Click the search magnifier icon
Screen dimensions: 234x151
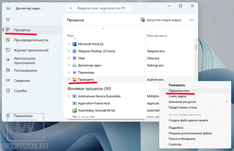click(x=71, y=8)
